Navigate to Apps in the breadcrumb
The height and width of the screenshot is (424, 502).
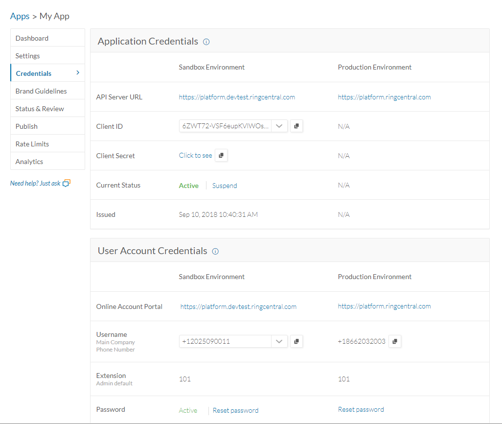(20, 16)
